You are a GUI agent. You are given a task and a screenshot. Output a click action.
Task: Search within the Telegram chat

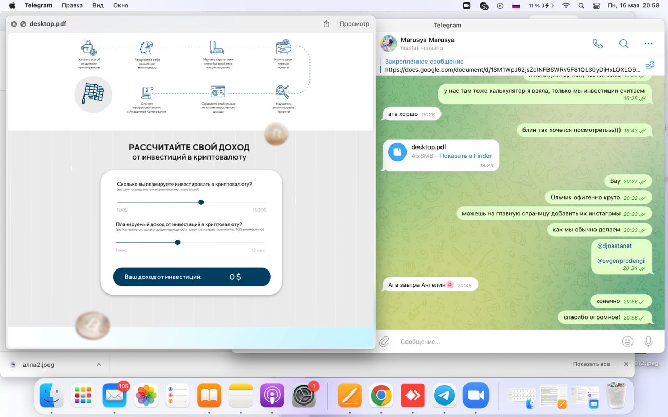tap(624, 44)
